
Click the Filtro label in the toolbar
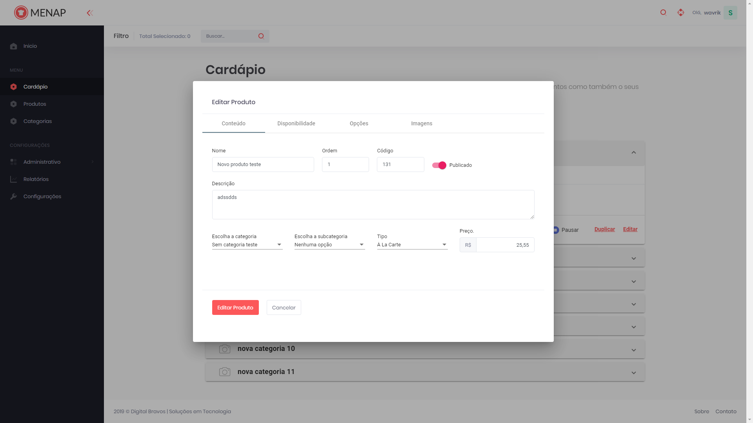pos(121,36)
